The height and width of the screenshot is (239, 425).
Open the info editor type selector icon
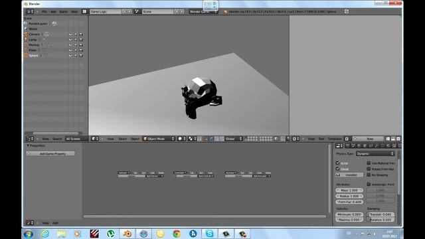29,12
